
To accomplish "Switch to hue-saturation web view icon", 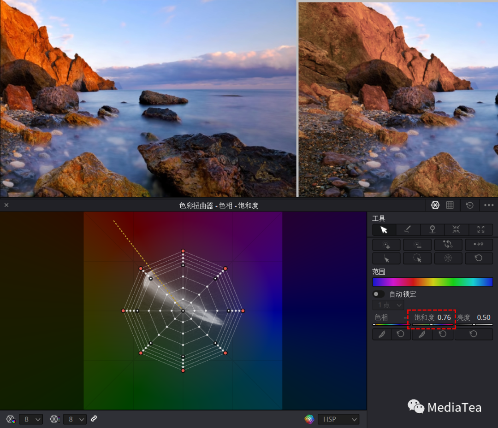I will point(435,205).
